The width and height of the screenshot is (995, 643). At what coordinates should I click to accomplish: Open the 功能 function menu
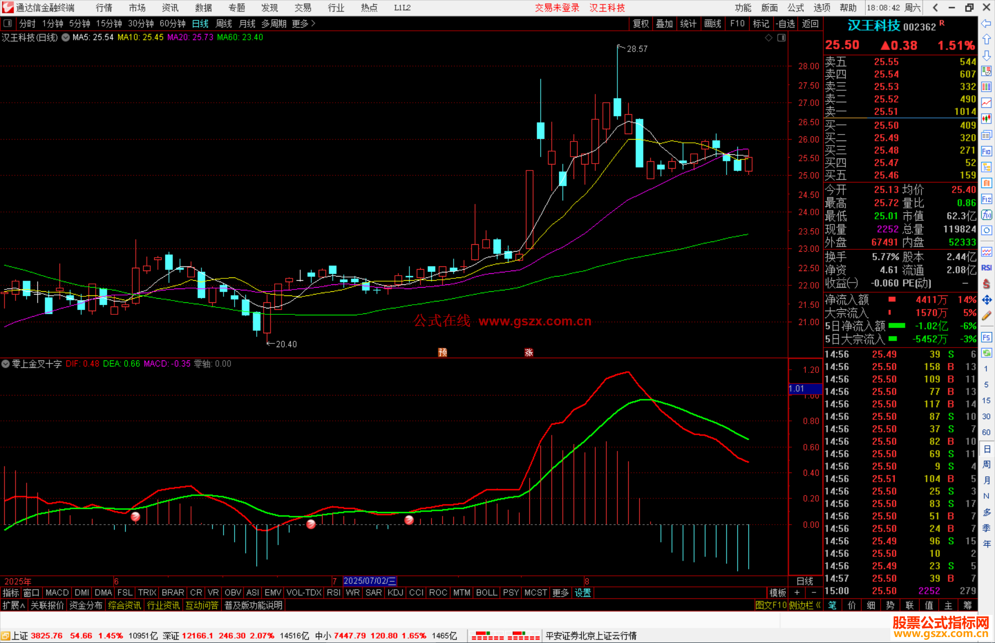[x=743, y=8]
